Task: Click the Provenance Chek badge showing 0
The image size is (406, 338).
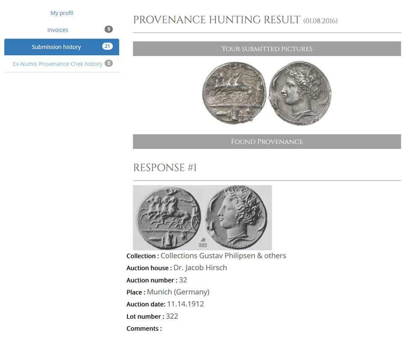Action: 109,63
